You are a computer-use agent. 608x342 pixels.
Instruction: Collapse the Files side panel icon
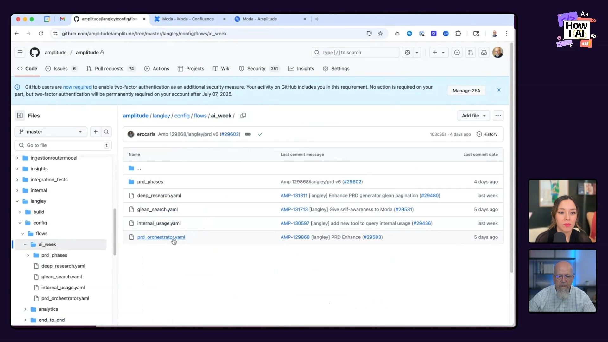pyautogui.click(x=20, y=116)
